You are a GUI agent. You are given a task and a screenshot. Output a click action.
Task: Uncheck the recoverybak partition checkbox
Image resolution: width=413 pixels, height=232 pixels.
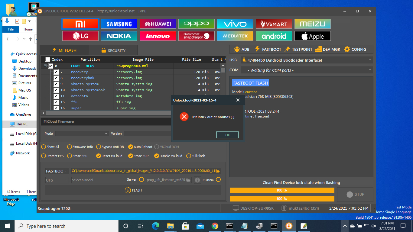[56, 78]
